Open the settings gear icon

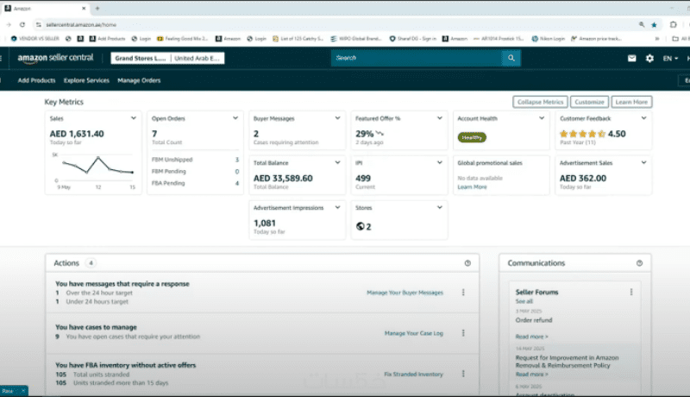pos(649,58)
